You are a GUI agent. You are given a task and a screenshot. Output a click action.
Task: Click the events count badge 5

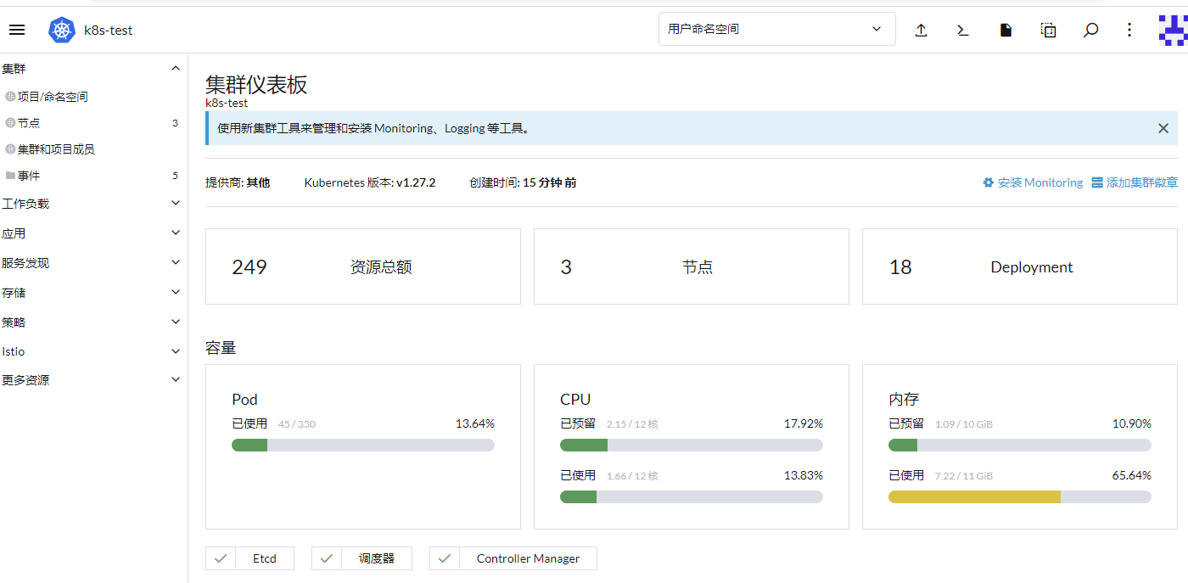pos(176,176)
